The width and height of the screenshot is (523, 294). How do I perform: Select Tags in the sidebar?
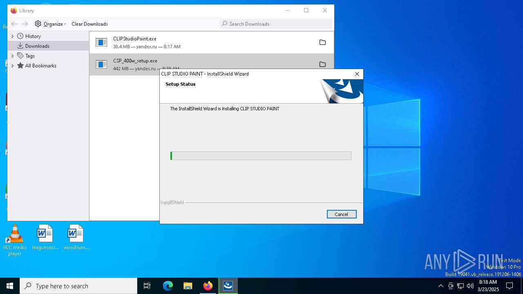tap(30, 56)
